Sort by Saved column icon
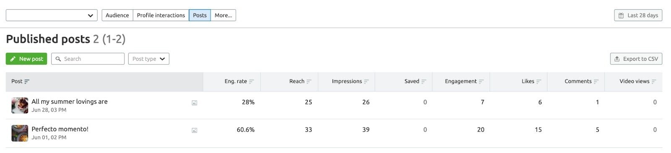671x153 pixels. pos(424,82)
